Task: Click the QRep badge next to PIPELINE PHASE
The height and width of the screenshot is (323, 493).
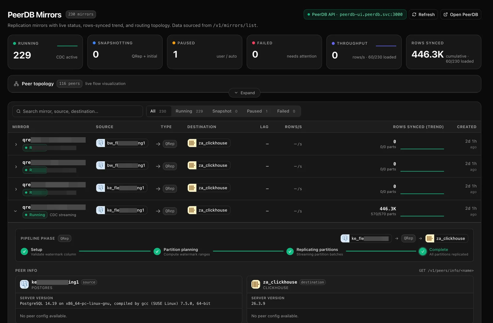Action: tap(64, 238)
